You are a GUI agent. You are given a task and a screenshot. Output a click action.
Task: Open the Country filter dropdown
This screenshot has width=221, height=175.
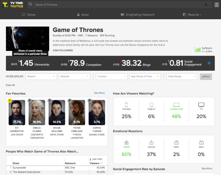[111, 77]
